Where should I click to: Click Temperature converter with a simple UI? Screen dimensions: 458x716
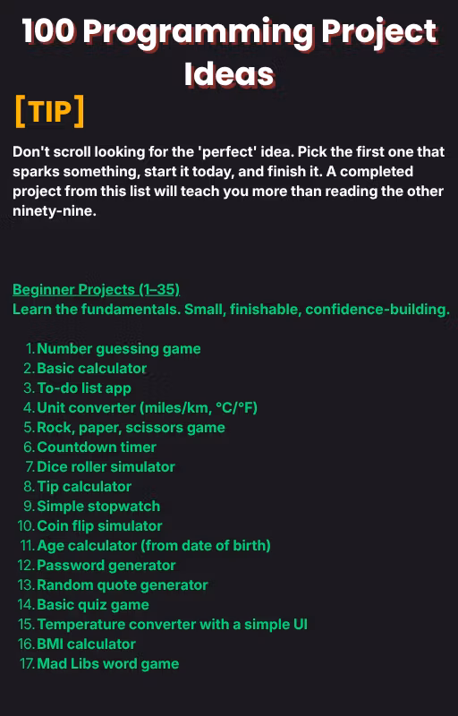pos(172,624)
